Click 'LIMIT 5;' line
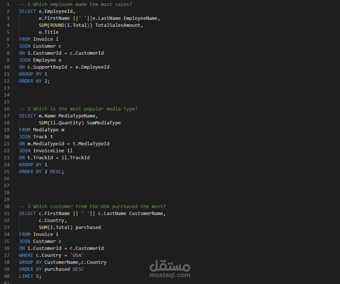 [x=30, y=276]
